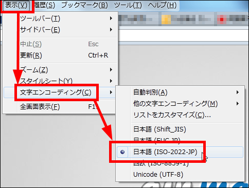Screen dimensions: 249x188
Task: Open 他の文字エンコーディング(M) submenu
Action: [180, 104]
